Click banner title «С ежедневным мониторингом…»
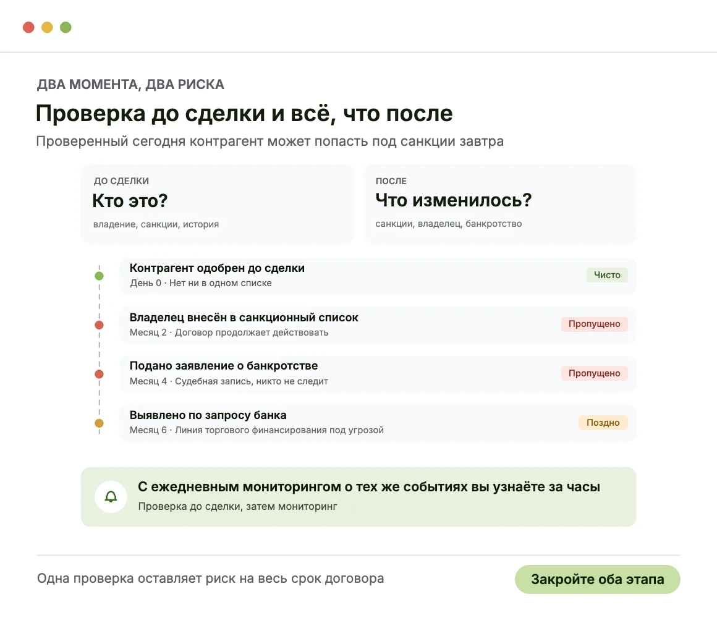The image size is (717, 618). 369,487
